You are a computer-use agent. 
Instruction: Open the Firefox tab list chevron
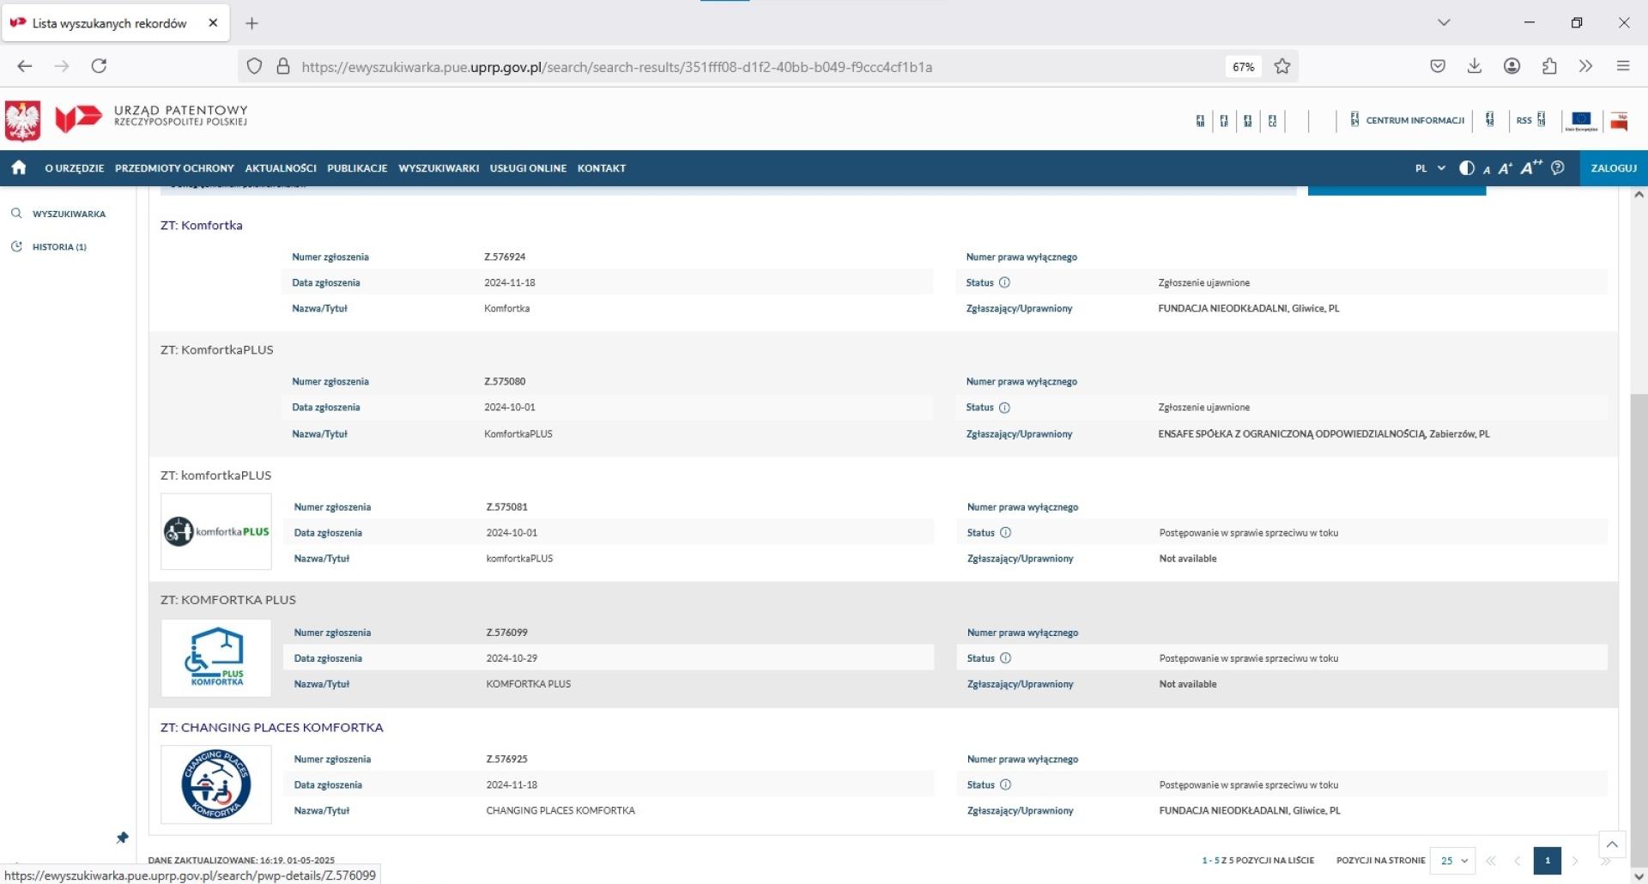pos(1444,23)
